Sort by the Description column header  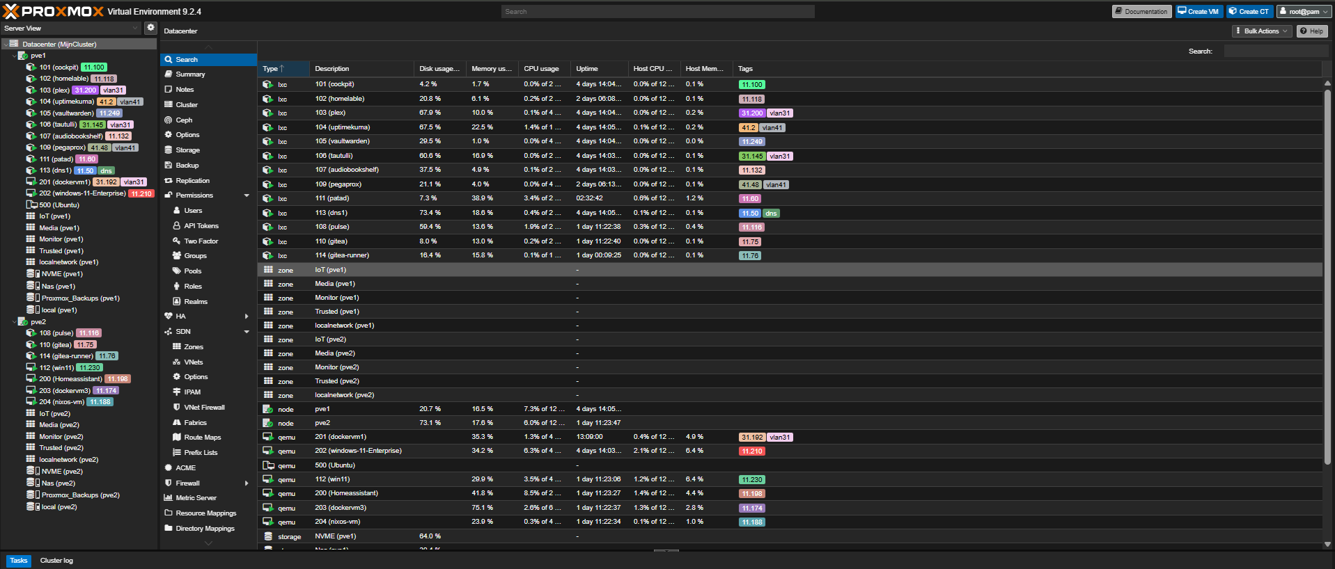pyautogui.click(x=361, y=69)
